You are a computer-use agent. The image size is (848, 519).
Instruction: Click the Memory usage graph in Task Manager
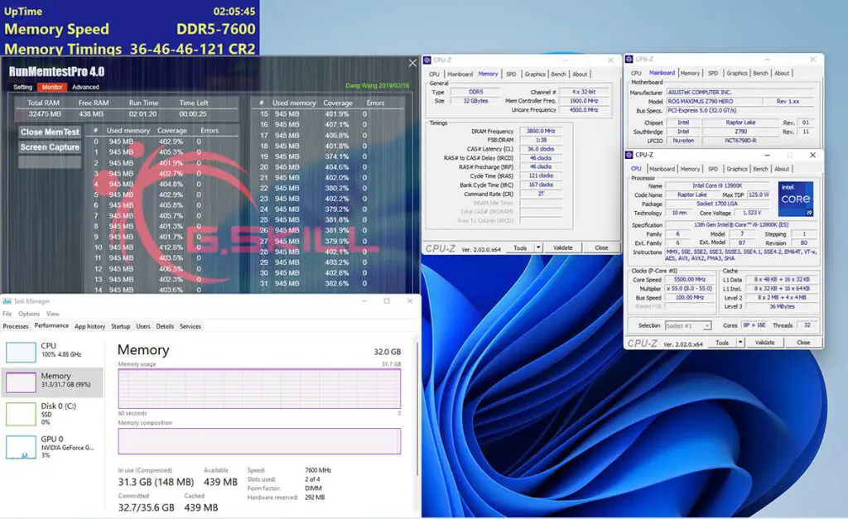[259, 389]
